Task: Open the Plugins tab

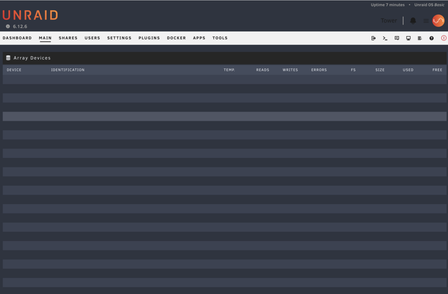Action: [x=149, y=38]
